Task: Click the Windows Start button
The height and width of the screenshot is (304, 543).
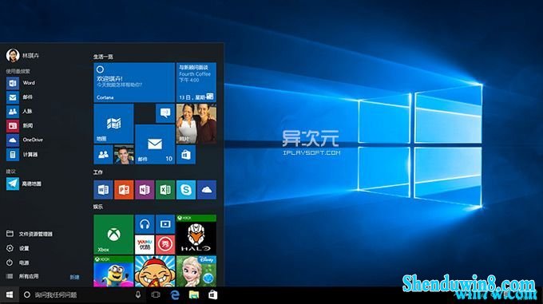Action: pos(10,295)
